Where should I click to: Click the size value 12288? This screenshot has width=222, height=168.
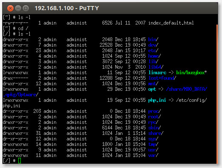pos(106,78)
